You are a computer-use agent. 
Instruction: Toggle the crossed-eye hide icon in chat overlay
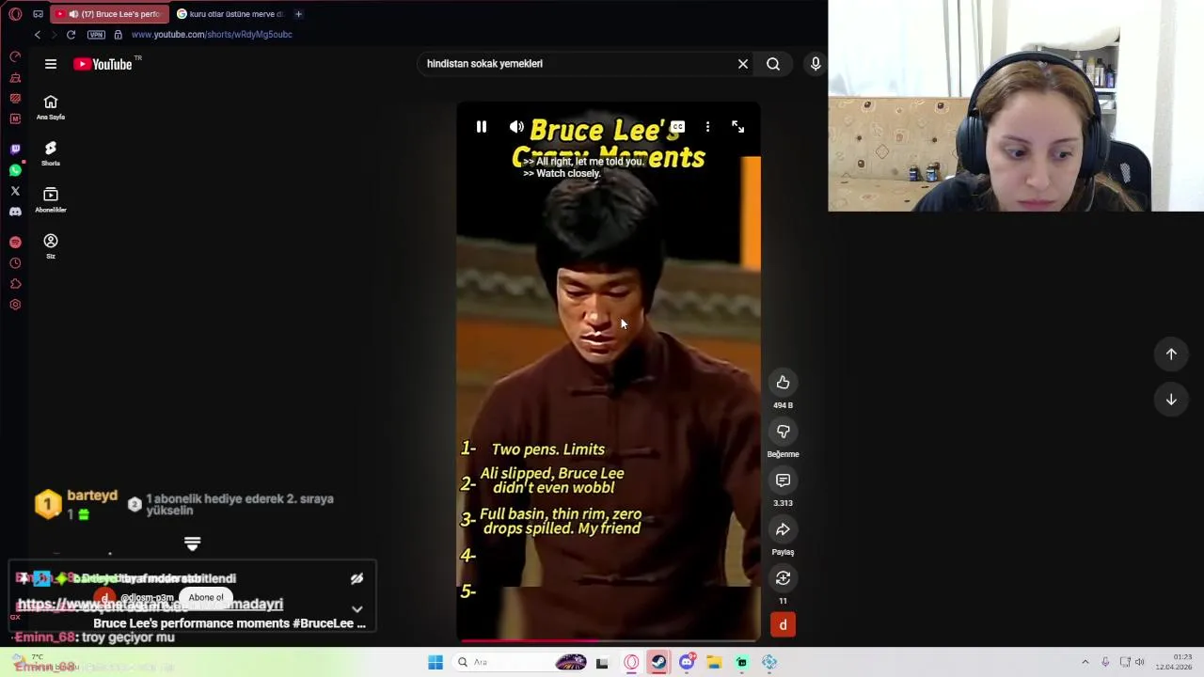pyautogui.click(x=356, y=579)
